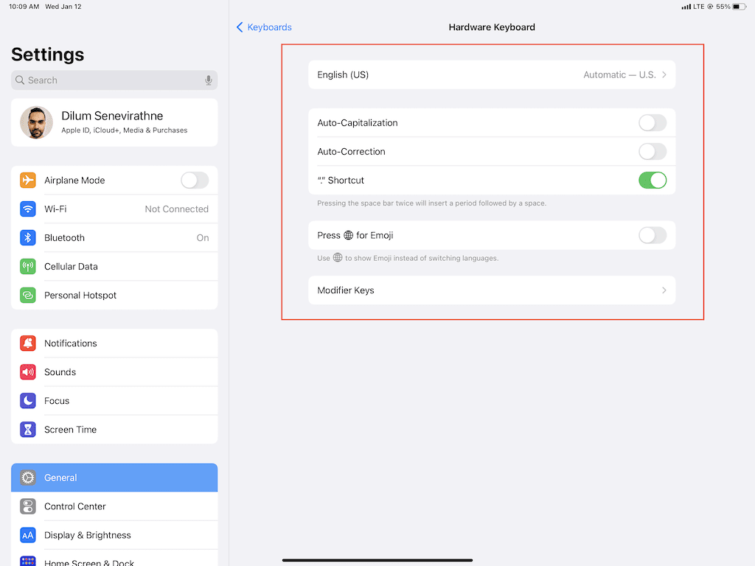Turn on Auto-Correction toggle
The image size is (755, 566).
tap(652, 152)
